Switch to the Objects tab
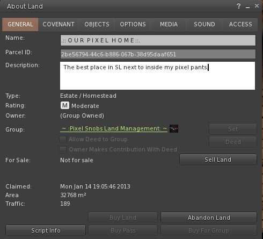 [x=97, y=24]
